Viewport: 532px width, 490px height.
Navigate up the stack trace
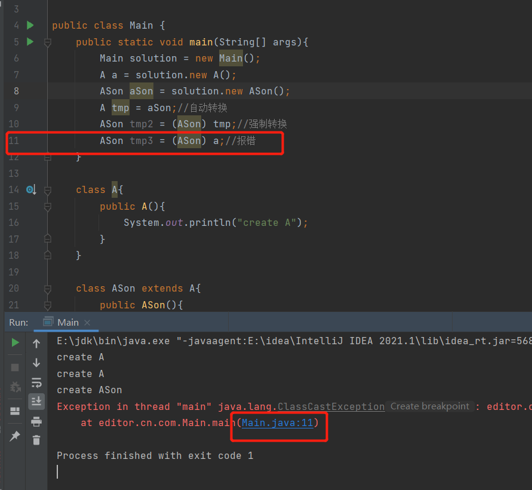tap(36, 343)
